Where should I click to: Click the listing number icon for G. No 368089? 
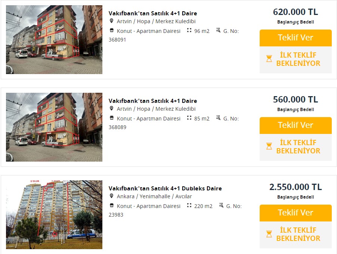218,118
